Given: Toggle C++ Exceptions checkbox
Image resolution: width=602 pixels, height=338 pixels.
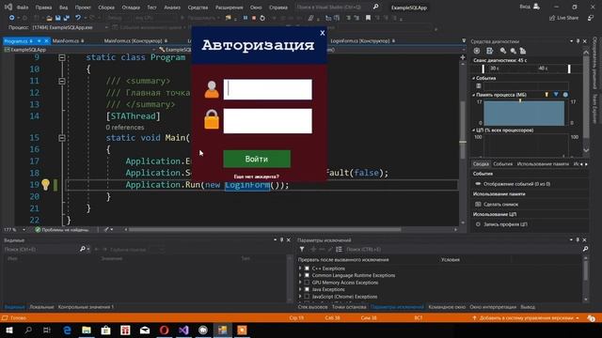Looking at the screenshot, I should (x=307, y=269).
